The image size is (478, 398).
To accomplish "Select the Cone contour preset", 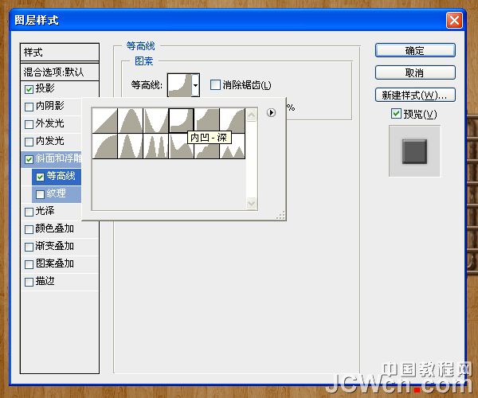I will tap(131, 120).
